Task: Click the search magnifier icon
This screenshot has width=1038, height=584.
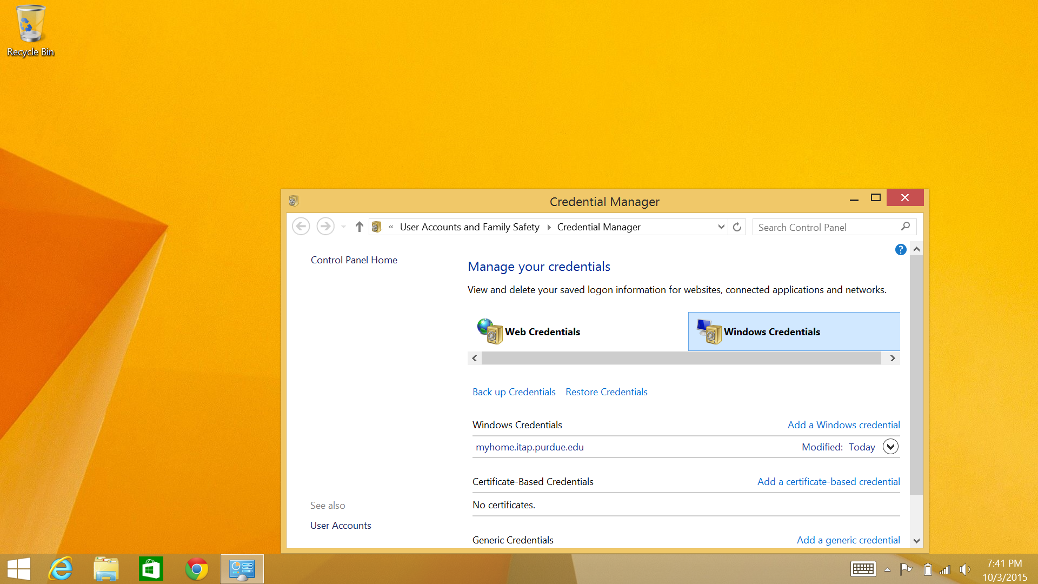Action: 906,227
